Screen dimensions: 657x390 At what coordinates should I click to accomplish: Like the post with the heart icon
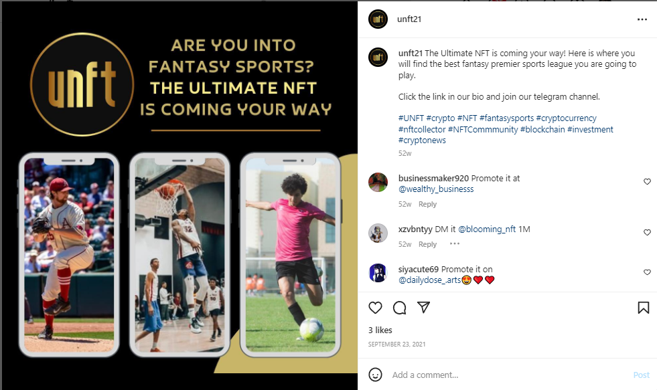pos(375,308)
